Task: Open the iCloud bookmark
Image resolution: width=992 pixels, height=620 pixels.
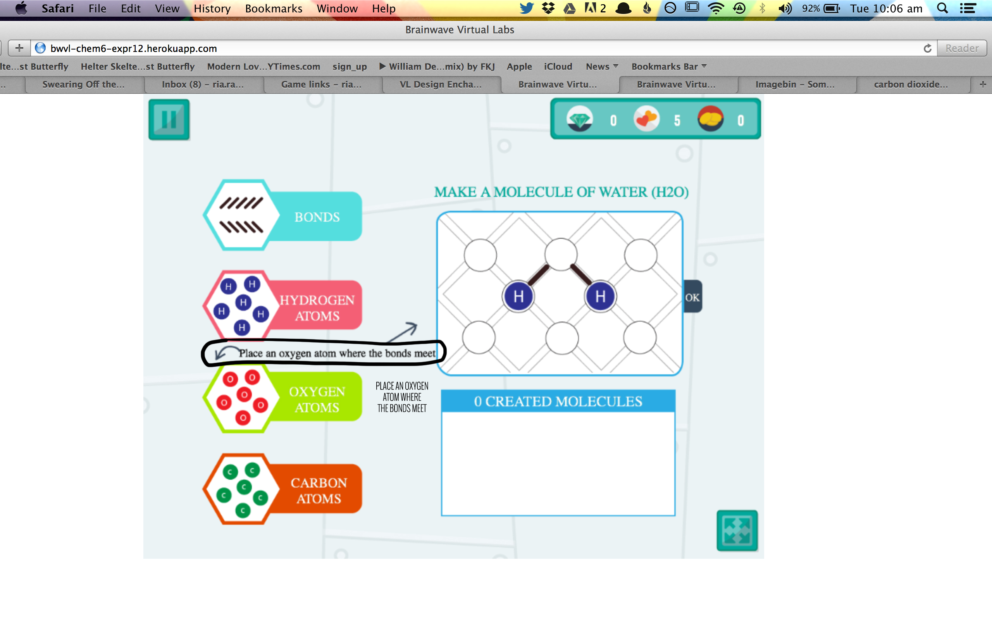Action: tap(558, 66)
